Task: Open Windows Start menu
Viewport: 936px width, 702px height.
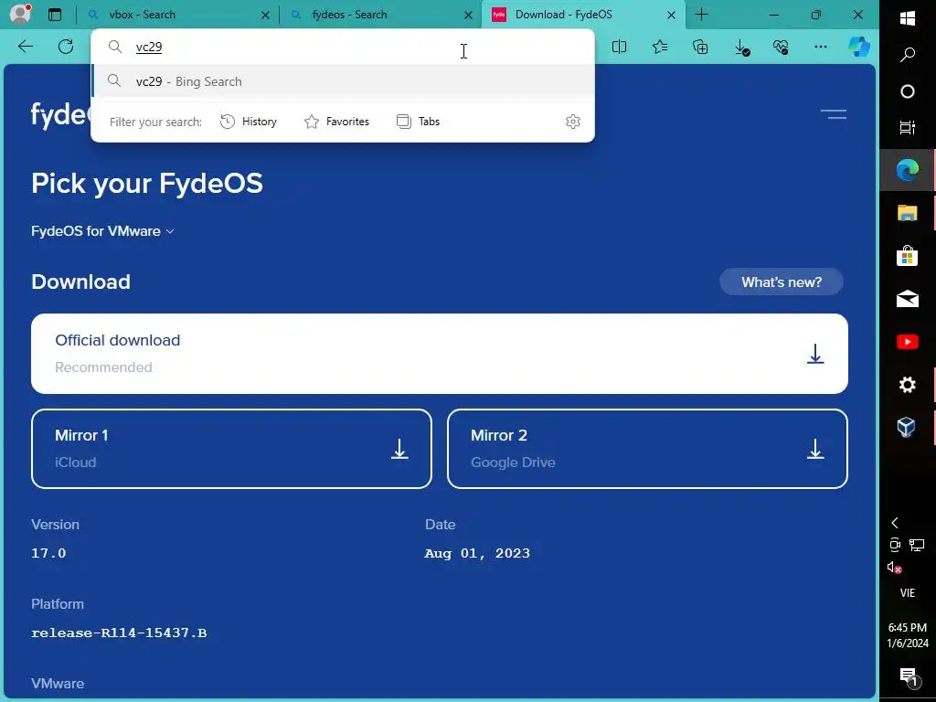Action: (x=908, y=18)
